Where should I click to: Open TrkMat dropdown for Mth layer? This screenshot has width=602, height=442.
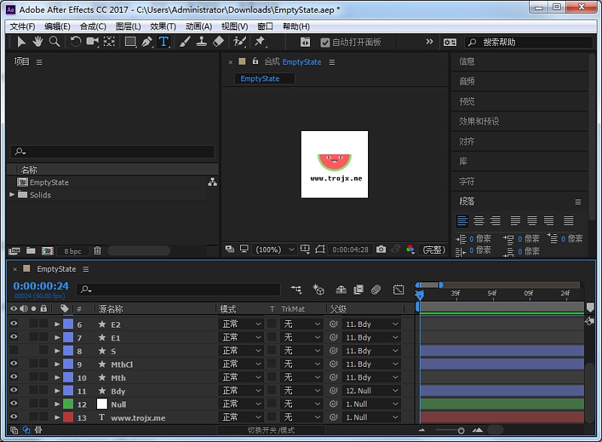301,377
